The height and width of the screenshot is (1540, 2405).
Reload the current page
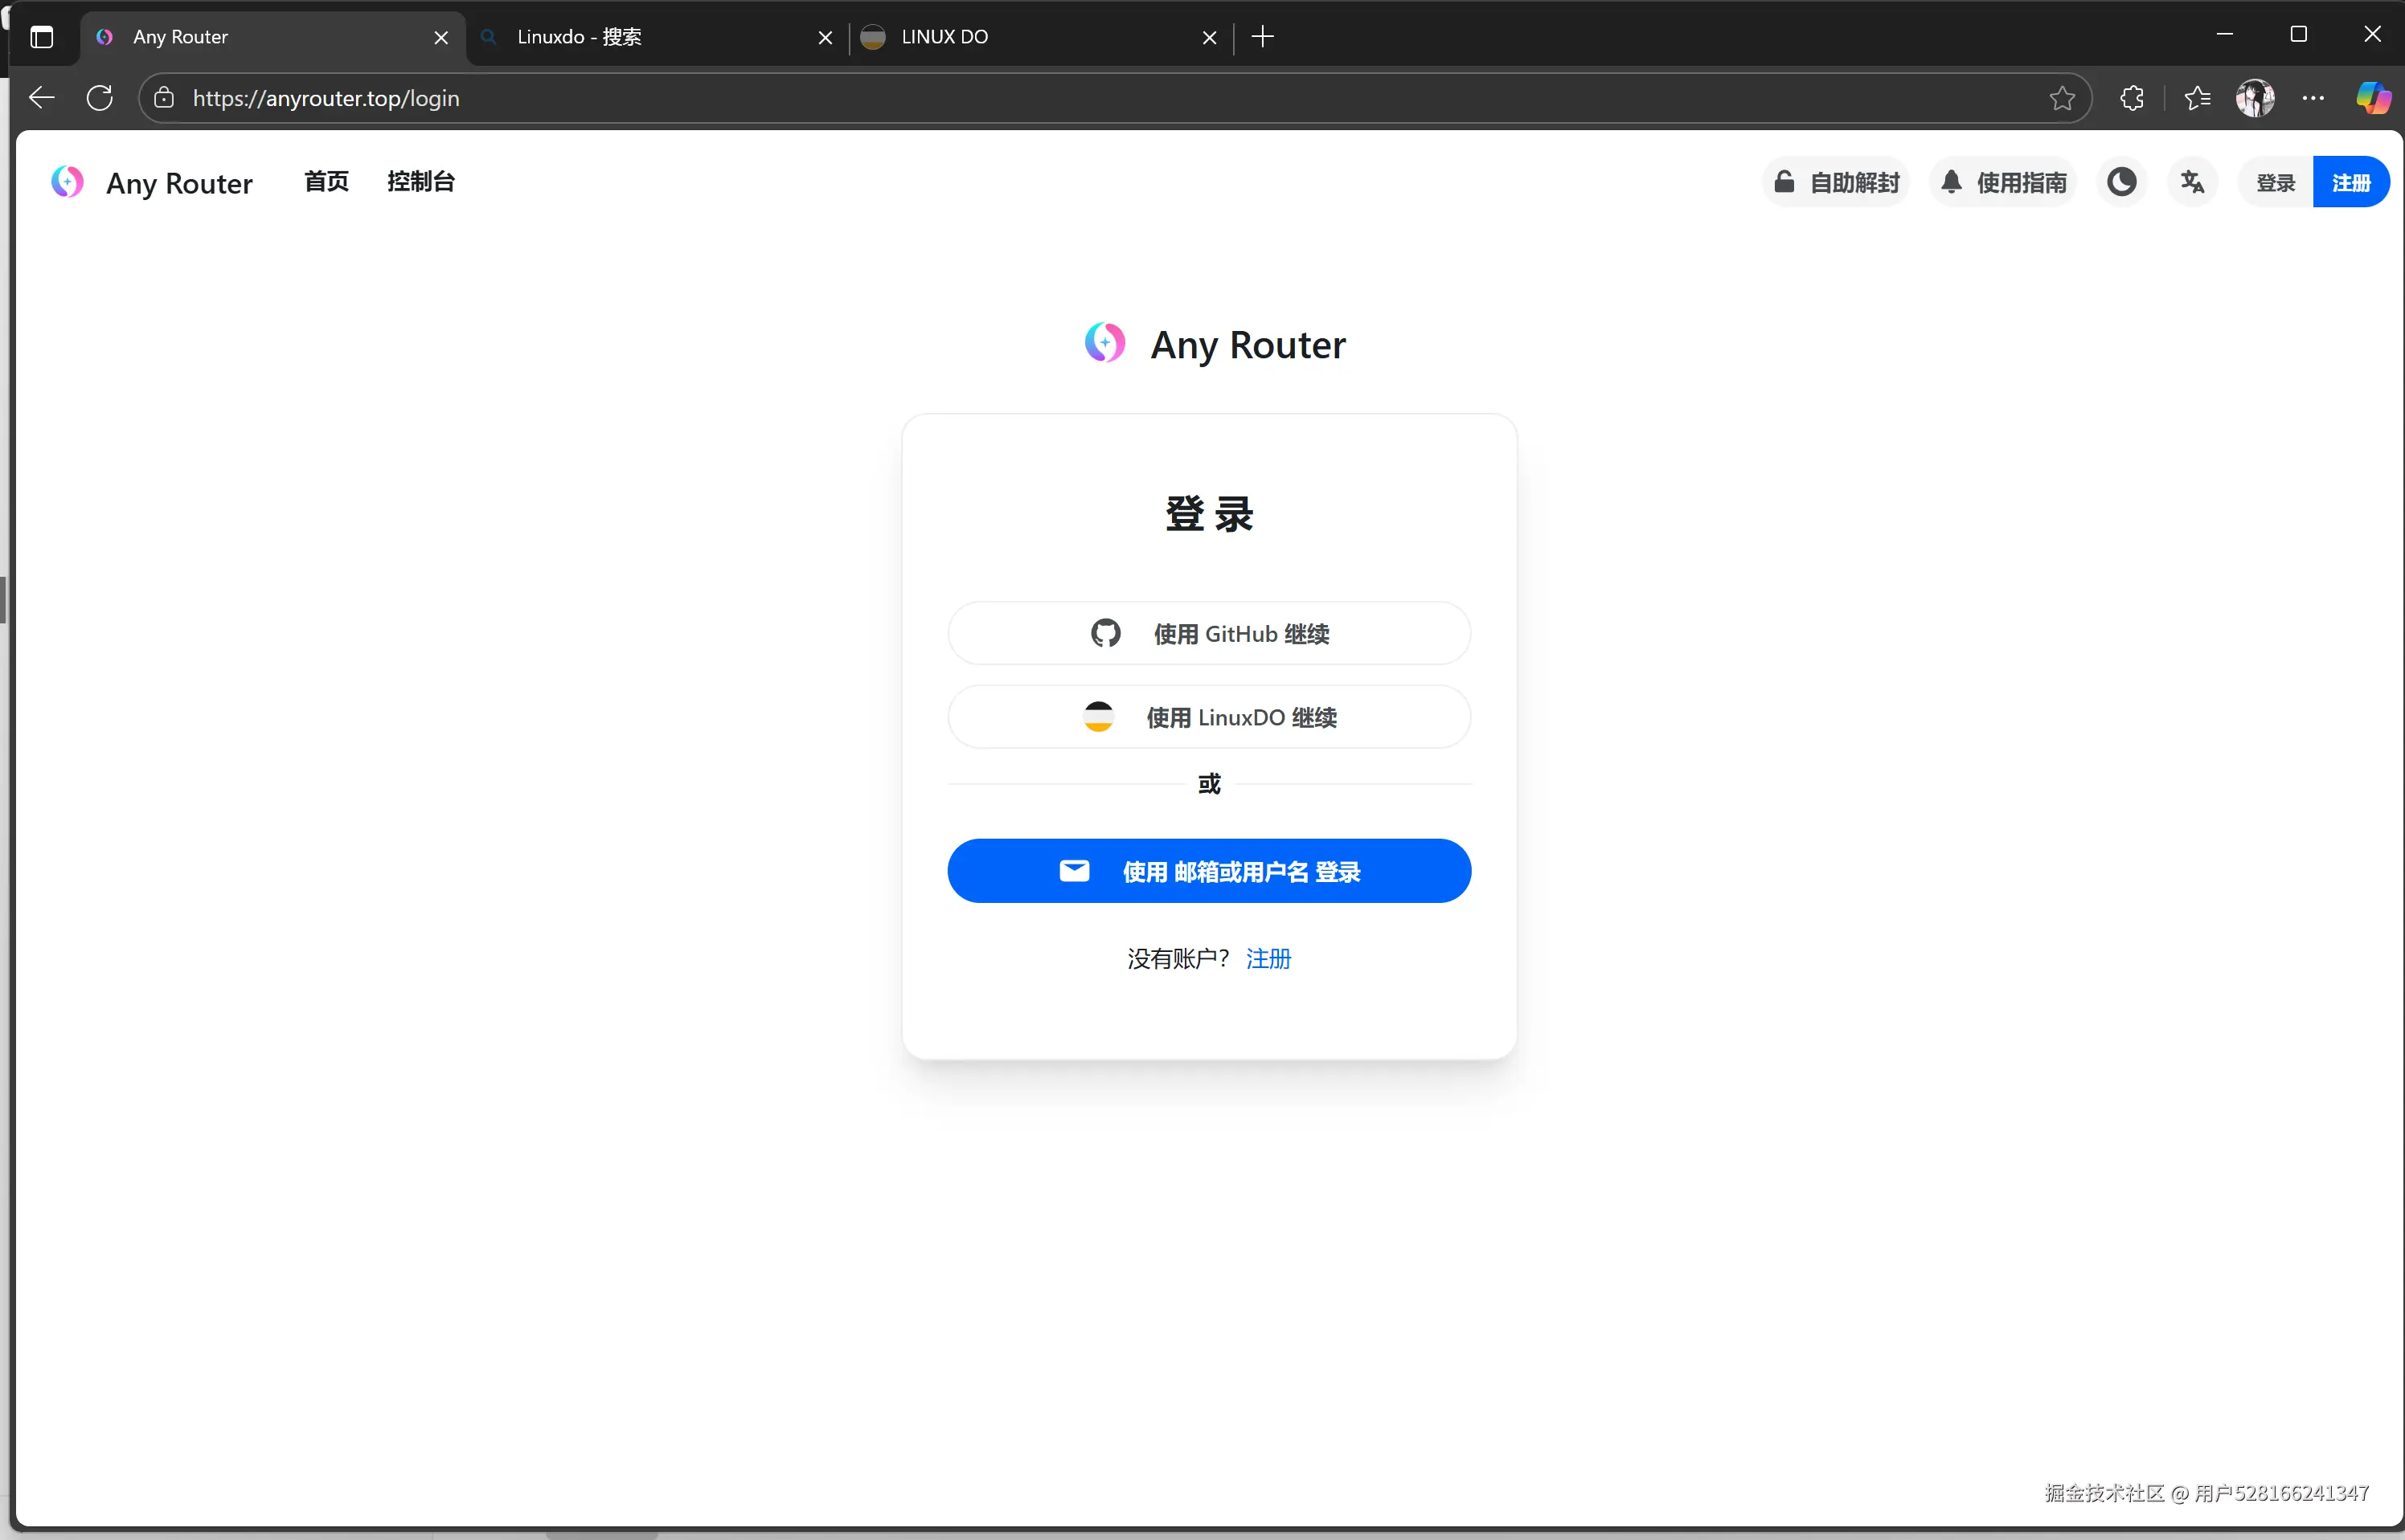100,98
